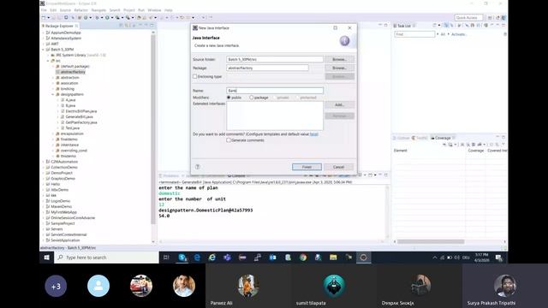This screenshot has height=308, width=548.
Task: Open Microsoft Edge from the taskbar
Action: [x=197, y=258]
